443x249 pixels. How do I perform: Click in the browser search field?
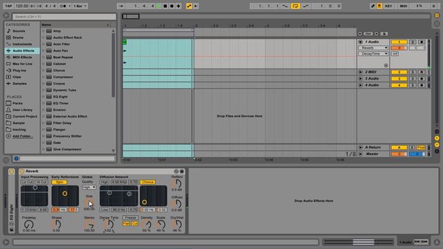click(64, 17)
